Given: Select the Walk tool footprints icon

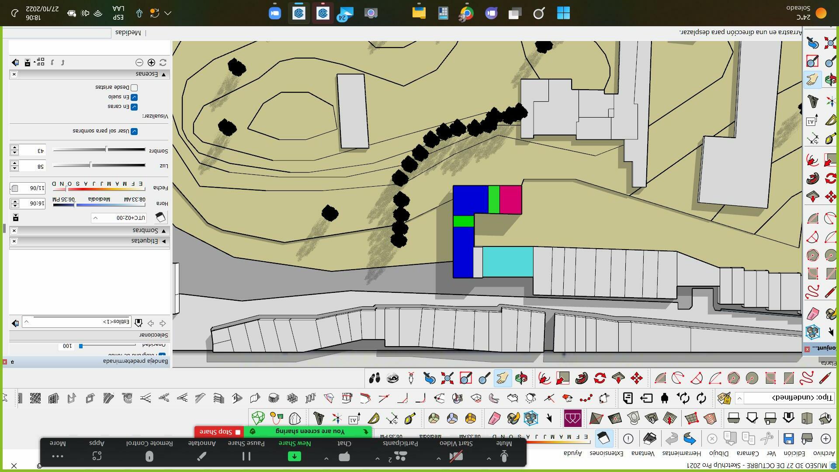Looking at the screenshot, I should 374,378.
